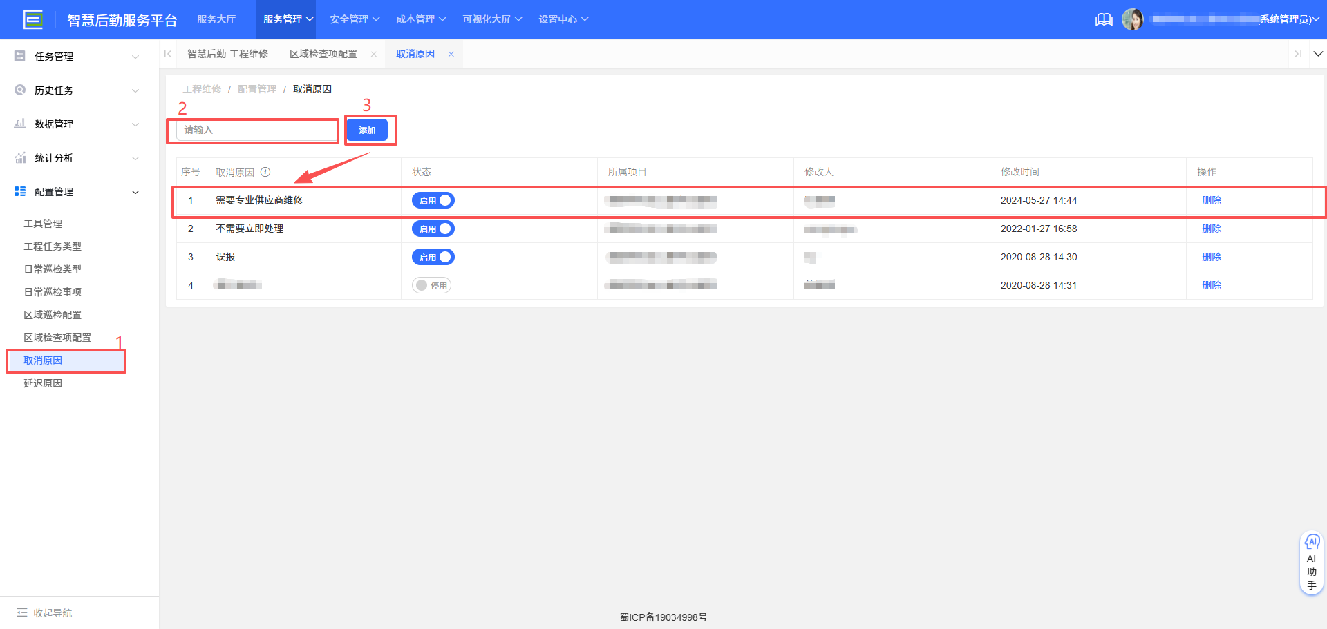
Task: Click the info icon beside 取消原因 column header
Action: click(266, 172)
